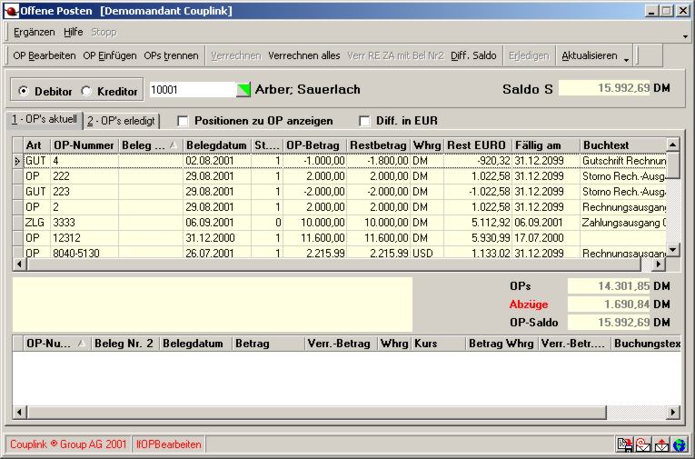Click the green lookup button beside account number
The image size is (695, 459).
[x=243, y=90]
